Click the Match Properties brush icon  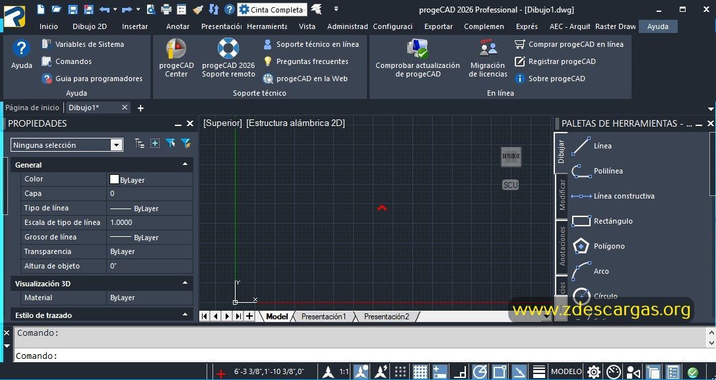[x=197, y=9]
